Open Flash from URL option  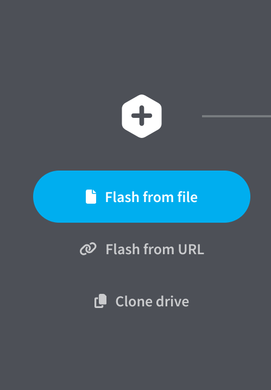(x=142, y=249)
